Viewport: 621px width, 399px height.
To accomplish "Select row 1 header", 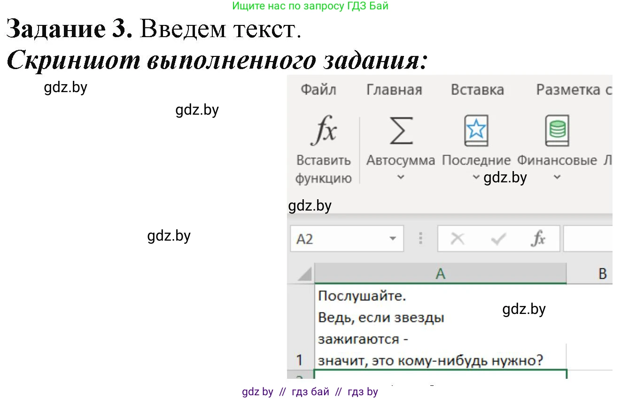I will click(x=300, y=360).
